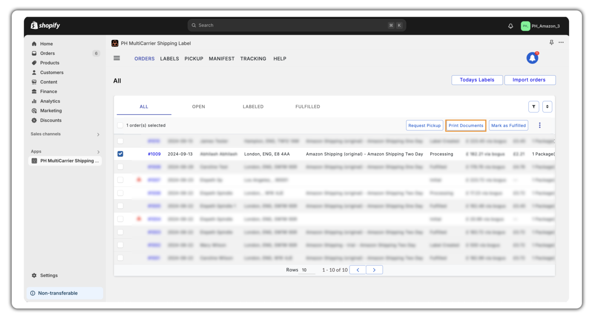
Task: Click Request Pickup button
Action: point(424,125)
